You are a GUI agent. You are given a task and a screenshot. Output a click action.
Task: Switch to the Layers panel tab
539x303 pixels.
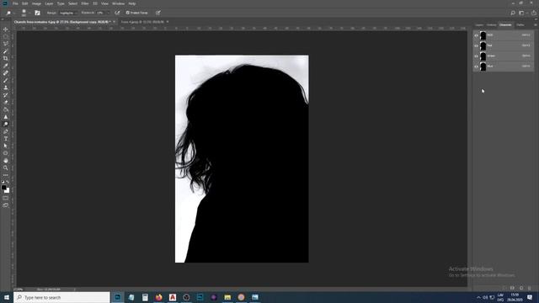pos(479,24)
